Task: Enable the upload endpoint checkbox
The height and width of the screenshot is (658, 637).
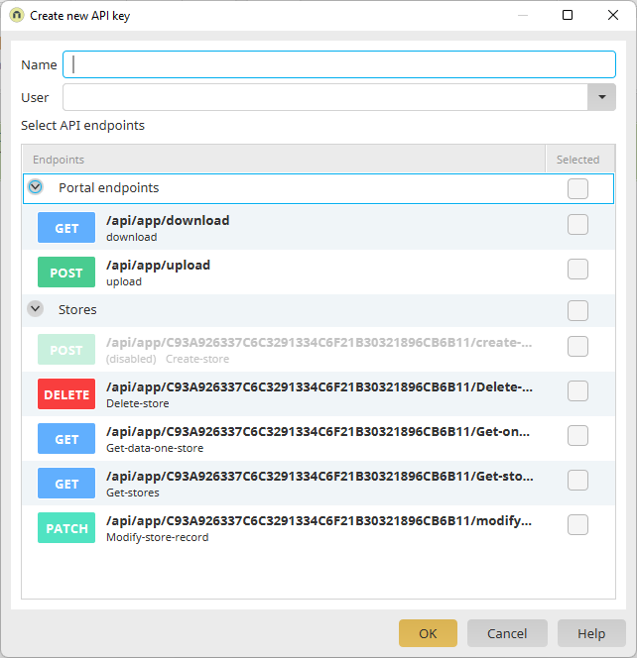Action: coord(577,270)
